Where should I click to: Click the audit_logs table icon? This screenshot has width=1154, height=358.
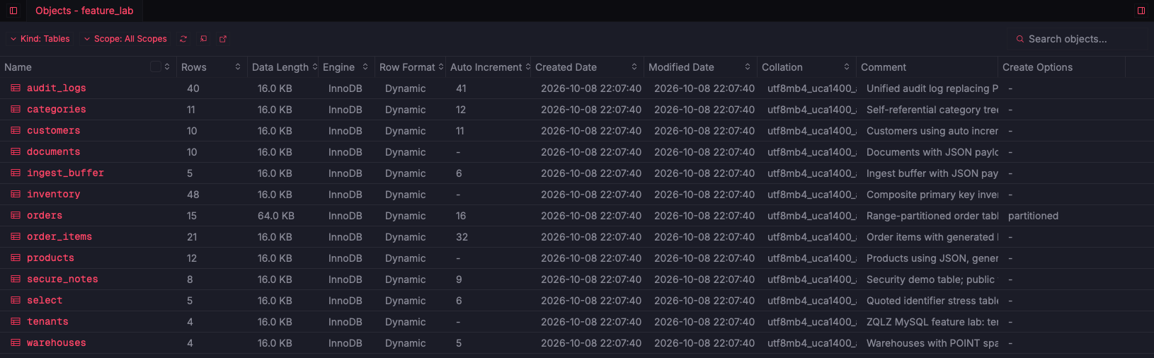tap(16, 88)
